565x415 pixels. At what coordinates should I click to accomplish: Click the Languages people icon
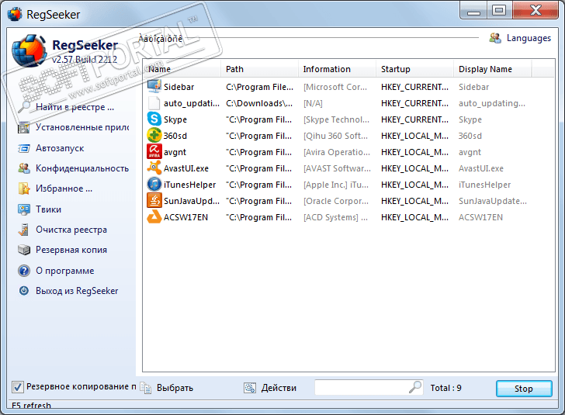point(495,38)
